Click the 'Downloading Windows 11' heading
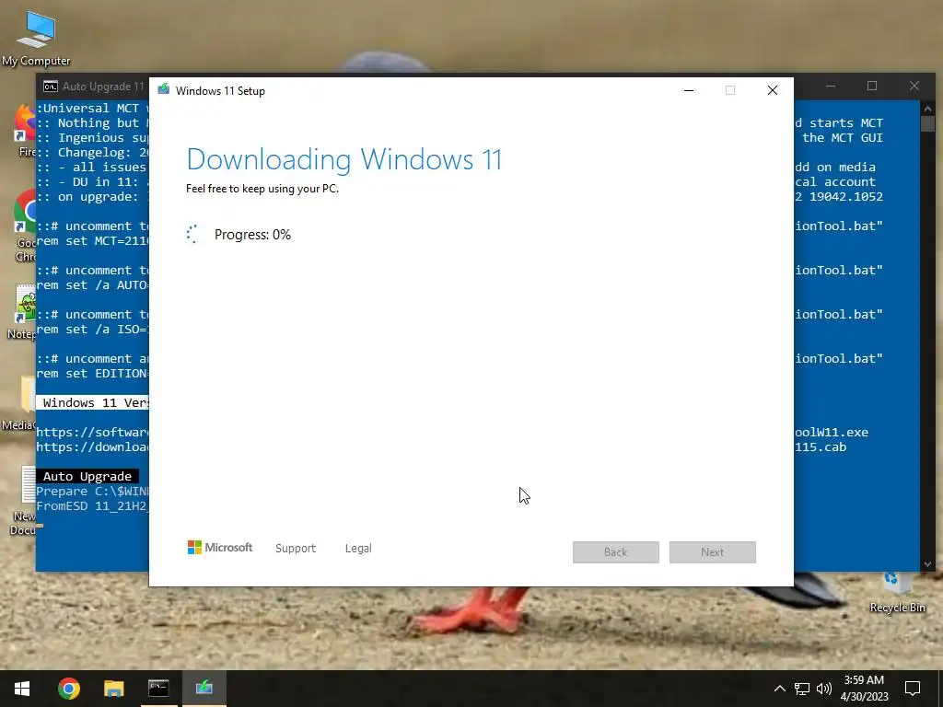Image resolution: width=943 pixels, height=707 pixels. point(344,159)
